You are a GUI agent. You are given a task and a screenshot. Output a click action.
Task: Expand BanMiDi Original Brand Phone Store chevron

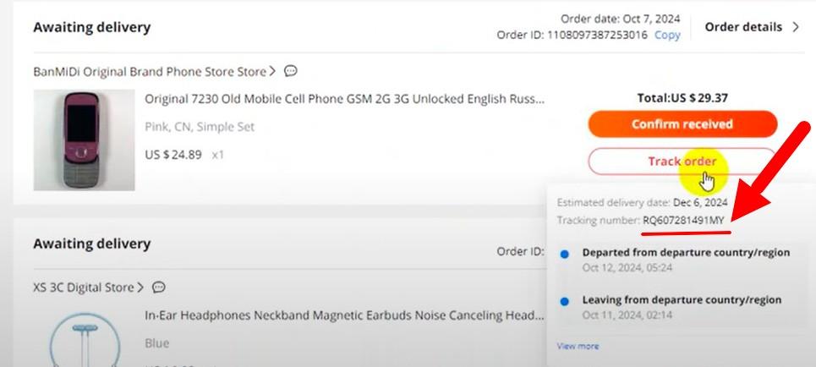pyautogui.click(x=273, y=72)
